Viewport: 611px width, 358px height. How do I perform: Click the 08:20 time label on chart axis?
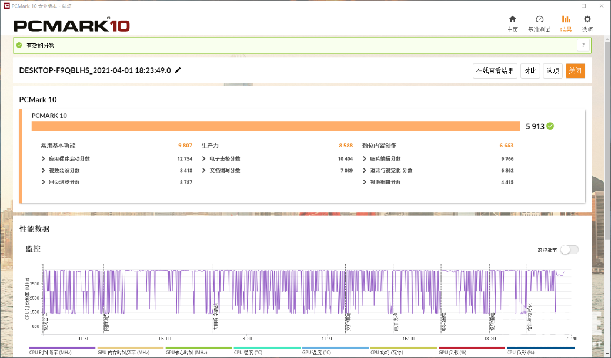(246, 339)
